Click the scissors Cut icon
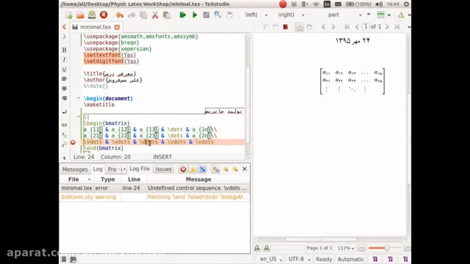 click(x=155, y=15)
